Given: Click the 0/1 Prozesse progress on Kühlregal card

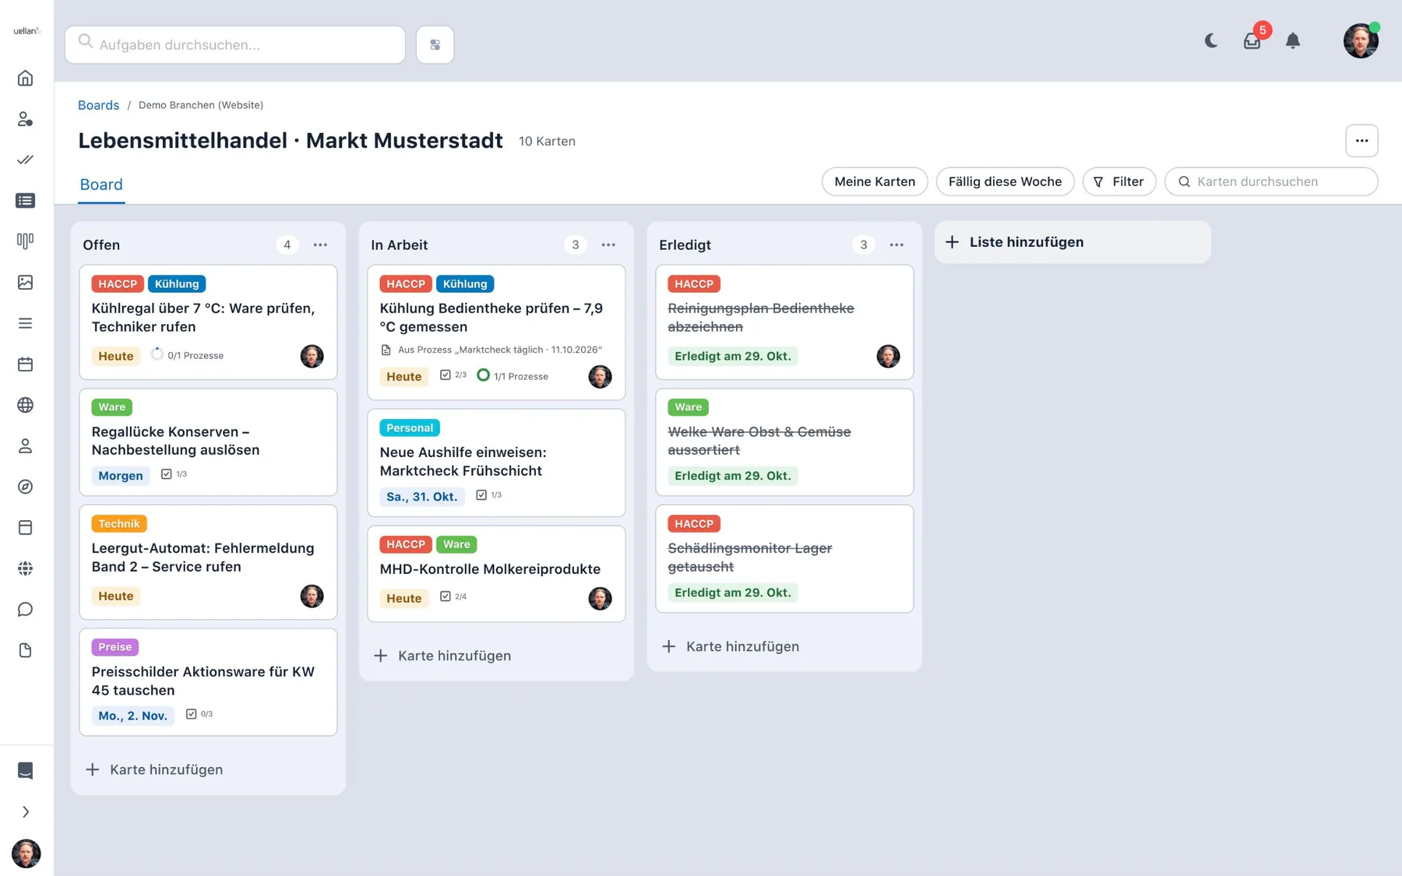Looking at the screenshot, I should (187, 355).
